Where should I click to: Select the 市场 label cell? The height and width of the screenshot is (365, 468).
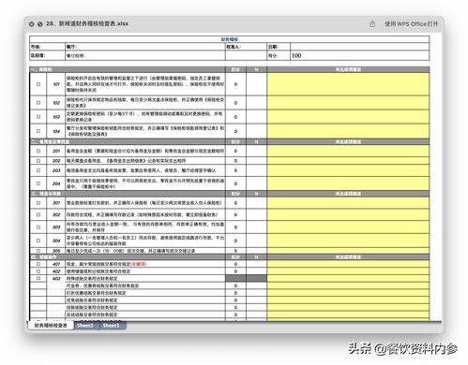click(x=47, y=47)
